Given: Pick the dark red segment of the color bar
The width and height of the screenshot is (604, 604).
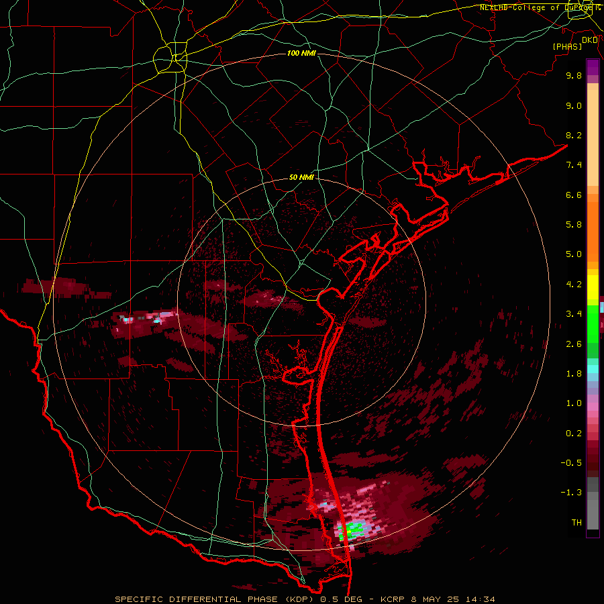Looking at the screenshot, I should click(x=593, y=454).
